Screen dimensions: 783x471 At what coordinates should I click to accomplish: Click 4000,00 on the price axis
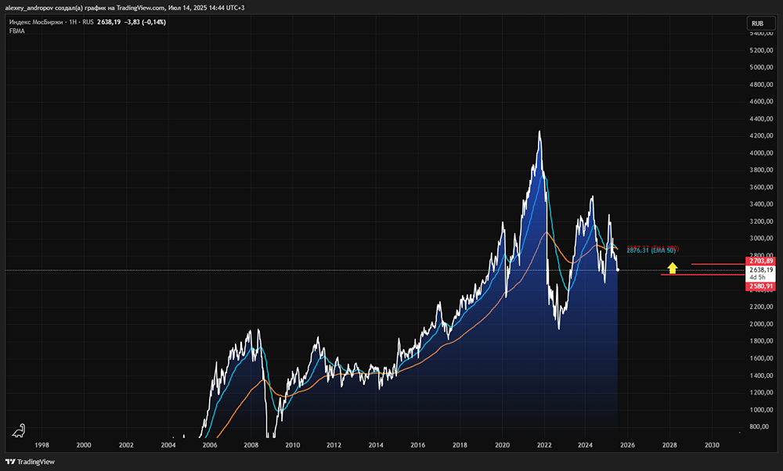click(761, 153)
